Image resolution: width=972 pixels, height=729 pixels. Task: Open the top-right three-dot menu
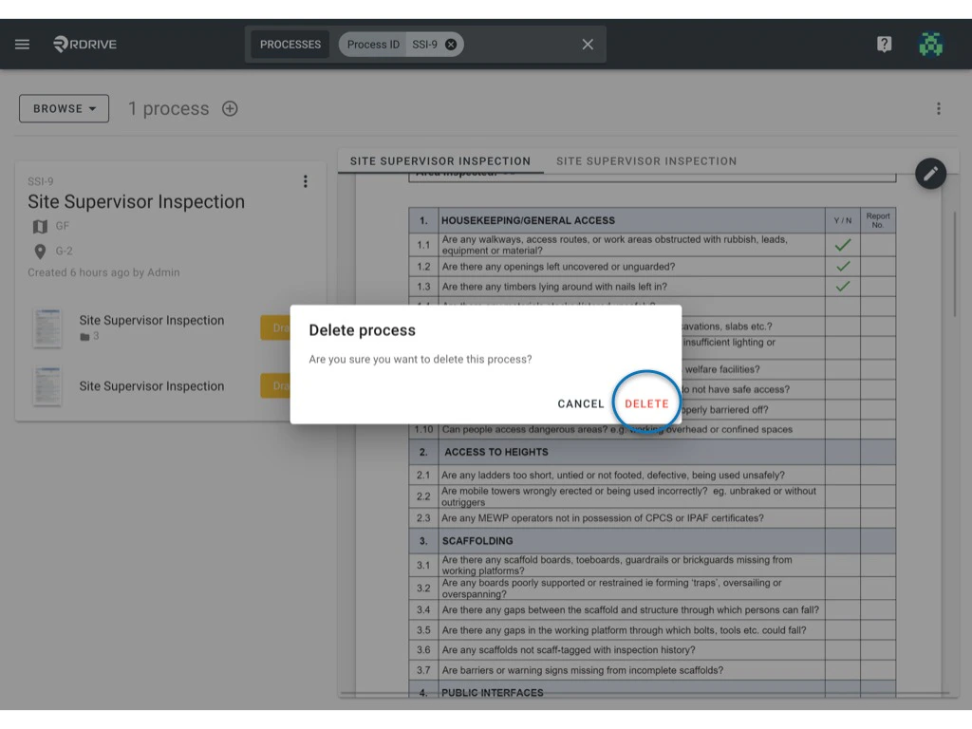pyautogui.click(x=938, y=108)
